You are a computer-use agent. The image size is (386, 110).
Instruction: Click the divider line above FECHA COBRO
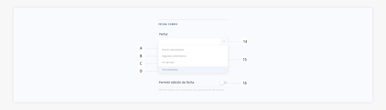coord(193,19)
